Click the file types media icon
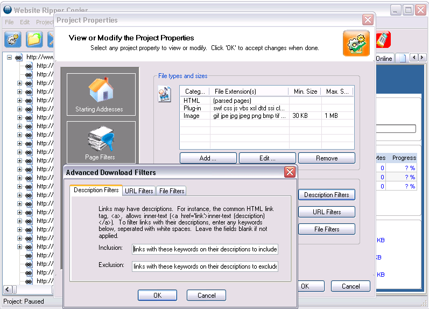Screen dimensions: 429x309 tap(164, 94)
